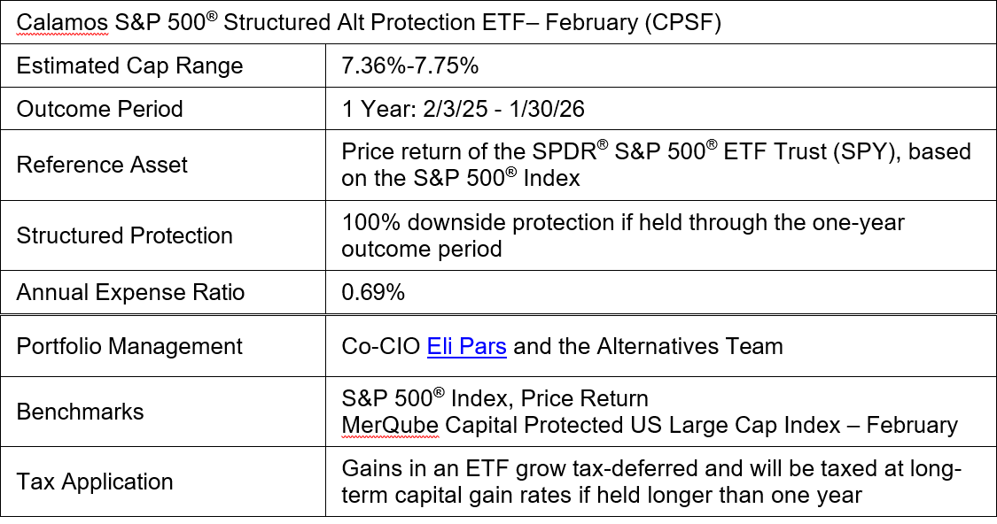Select the Outcome Period label cell
Screen dimensions: 997x524
[163, 109]
